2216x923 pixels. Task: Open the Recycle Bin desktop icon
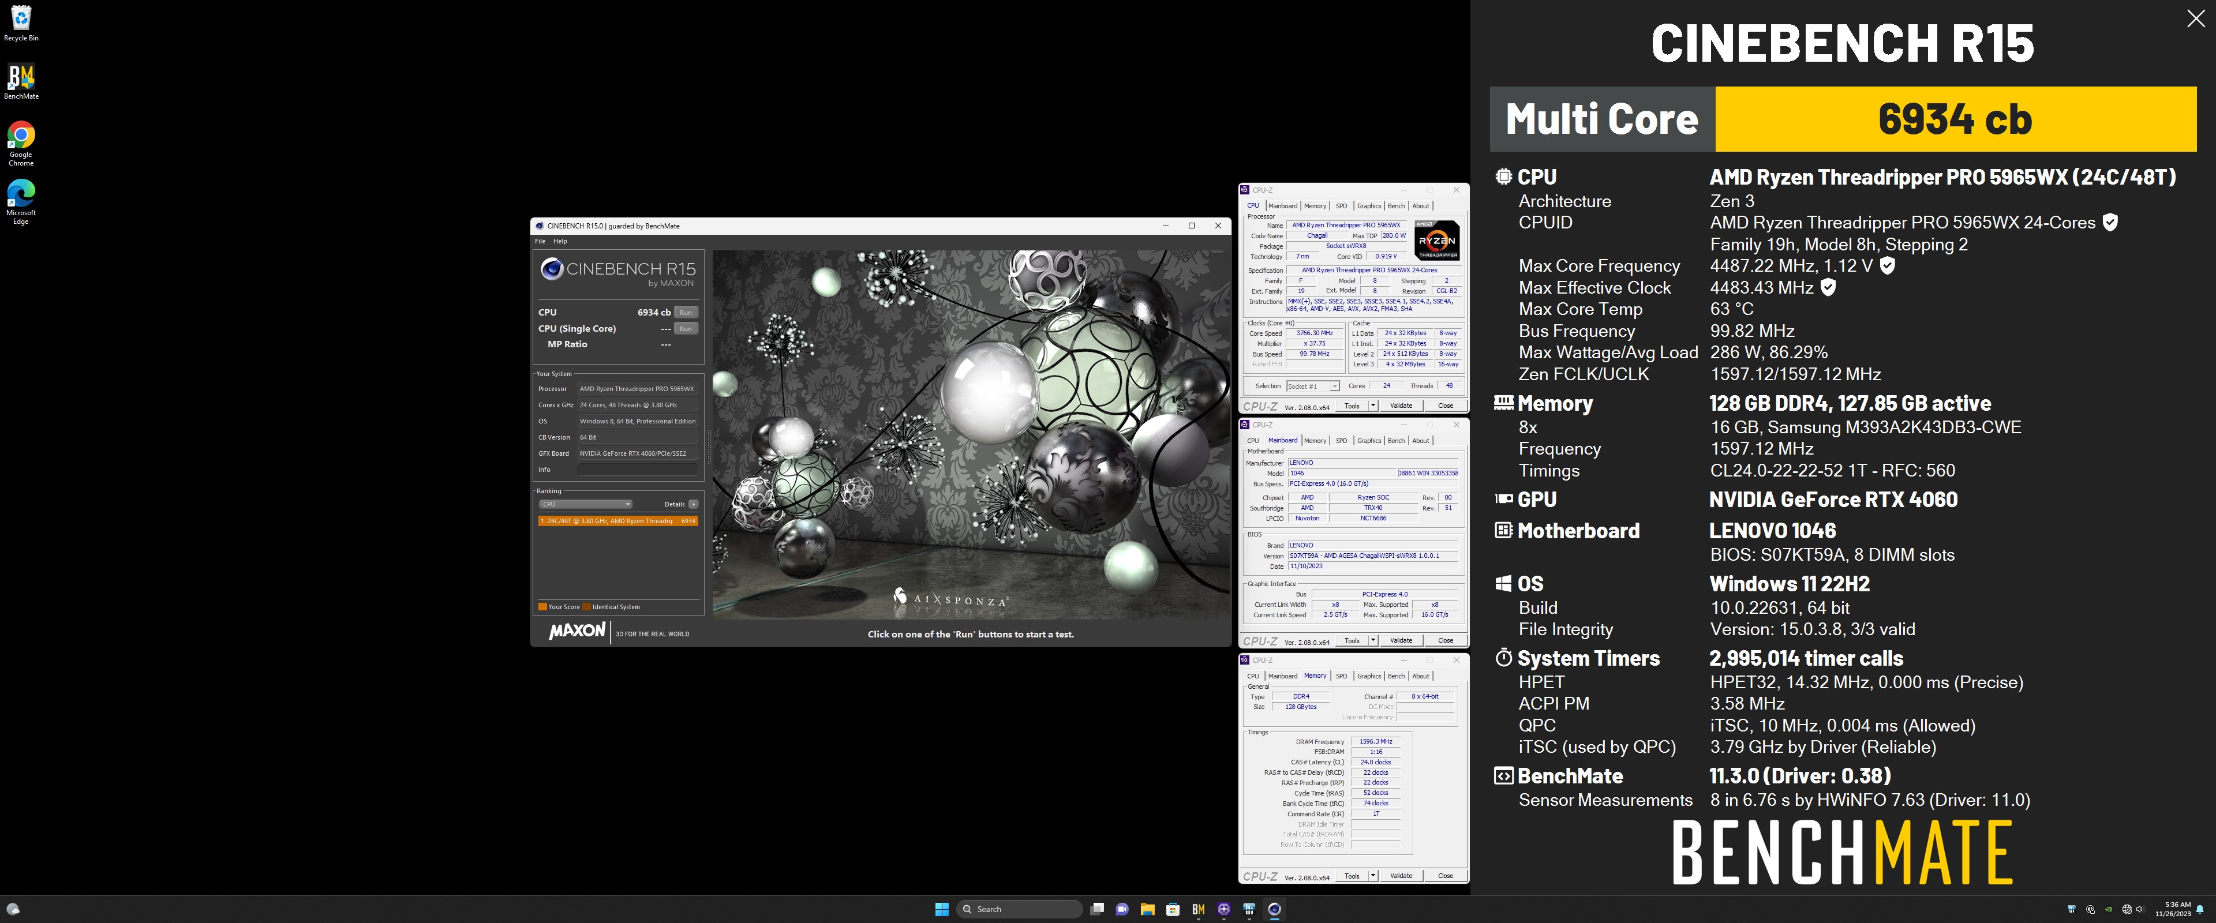21,22
